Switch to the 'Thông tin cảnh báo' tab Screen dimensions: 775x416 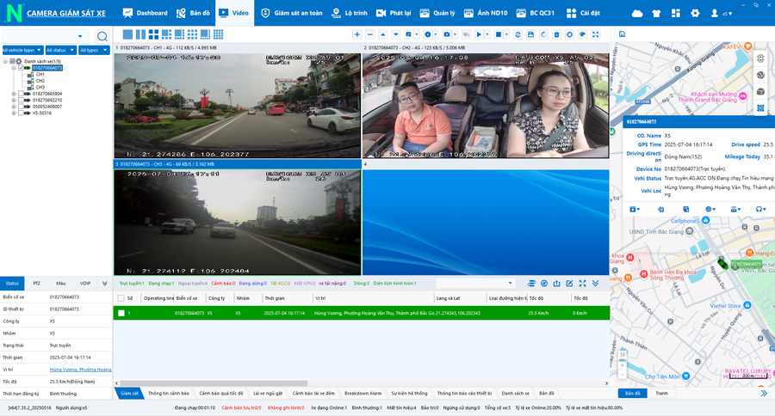tap(168, 393)
